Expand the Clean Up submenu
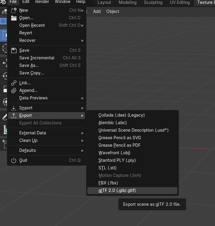The width and height of the screenshot is (215, 226). coord(46,140)
